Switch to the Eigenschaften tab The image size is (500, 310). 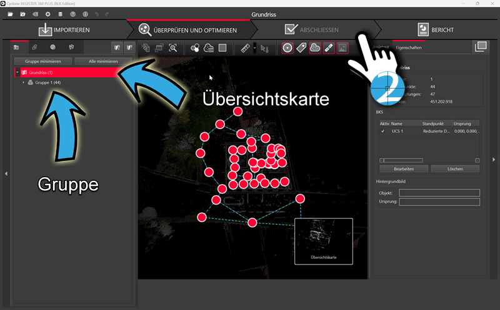(x=409, y=48)
